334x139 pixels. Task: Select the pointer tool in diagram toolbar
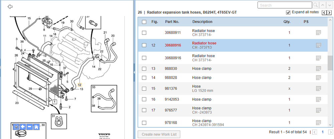pyautogui.click(x=15, y=127)
